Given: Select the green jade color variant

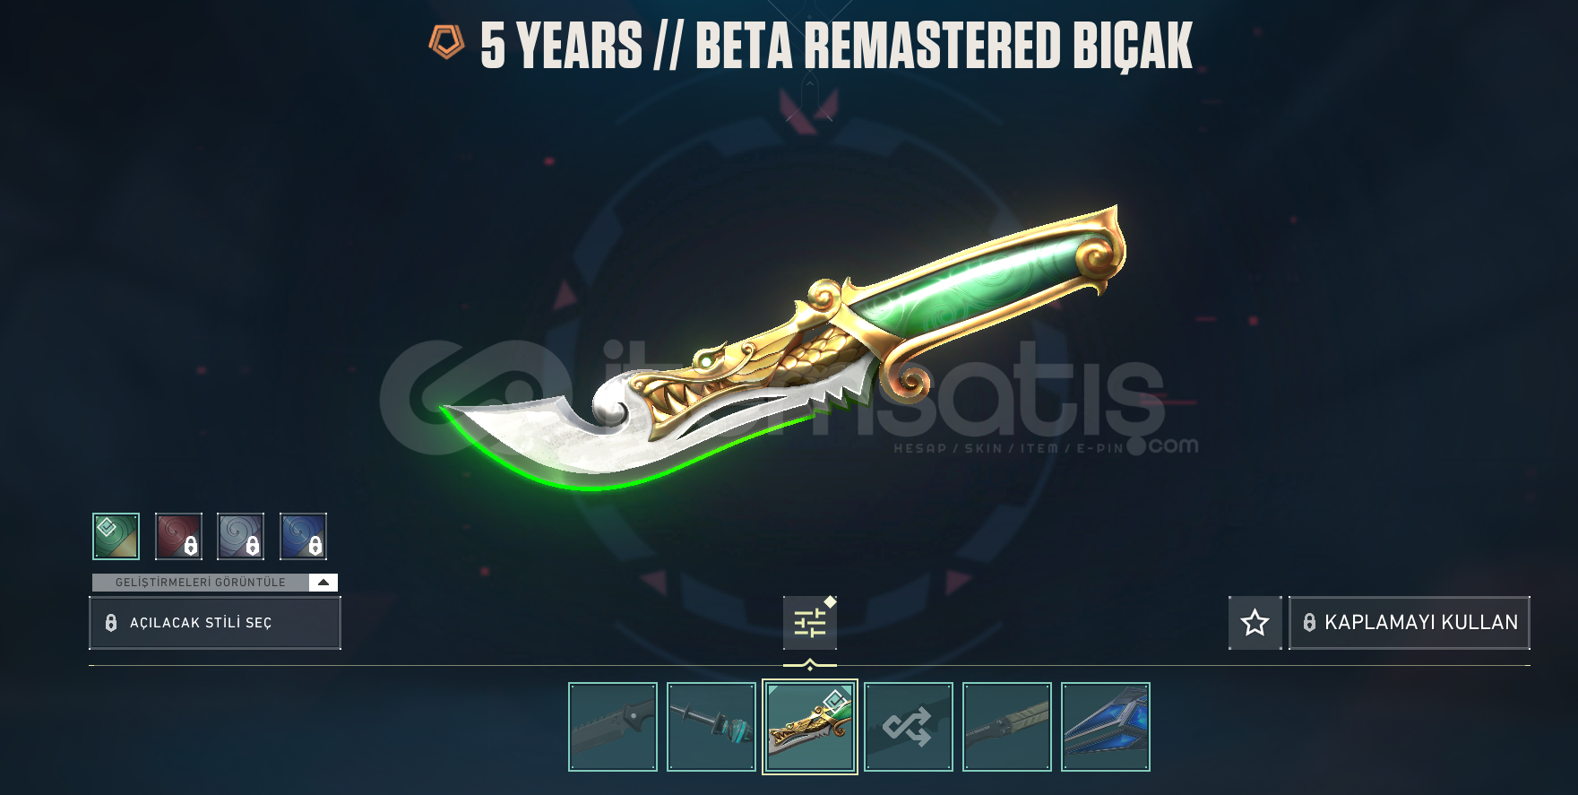Looking at the screenshot, I should 116,536.
